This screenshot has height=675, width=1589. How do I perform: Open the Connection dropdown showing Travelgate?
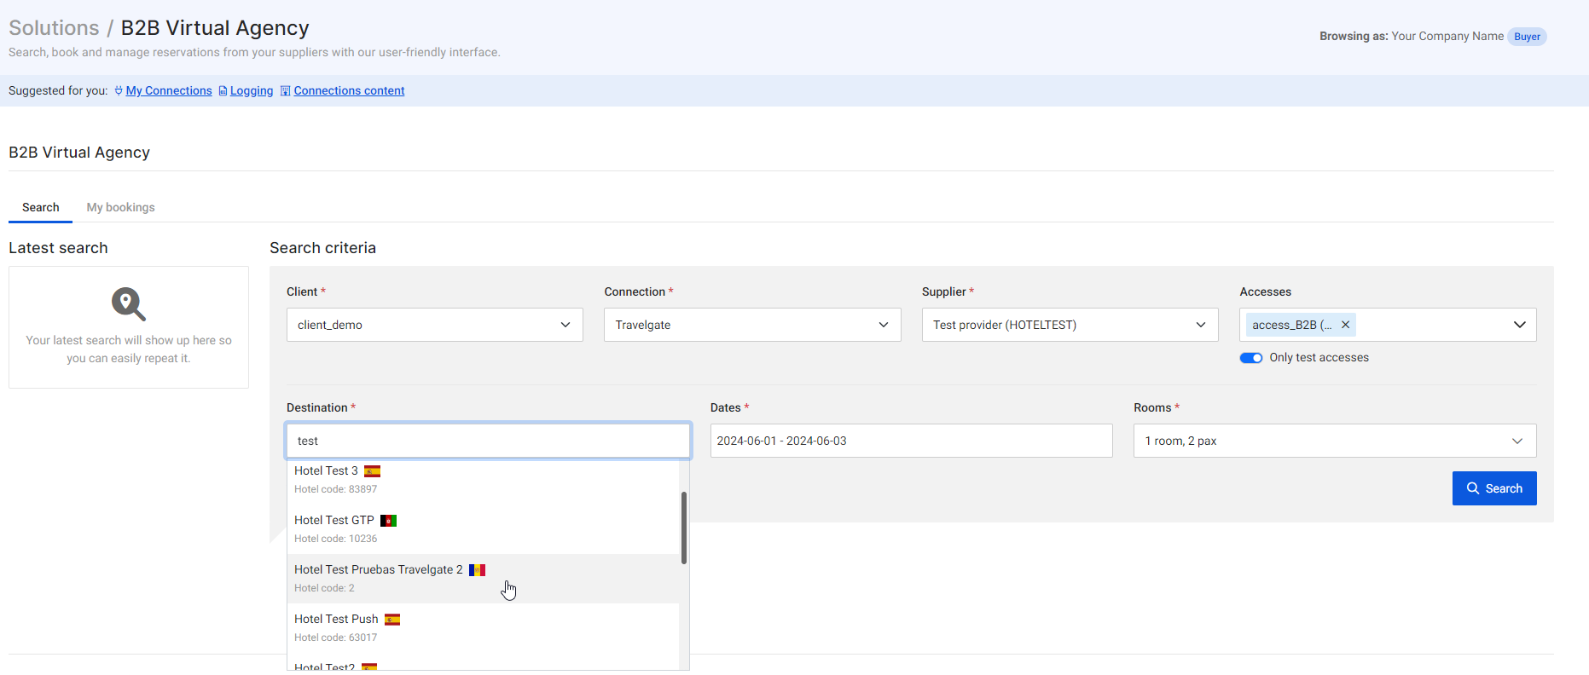point(752,325)
